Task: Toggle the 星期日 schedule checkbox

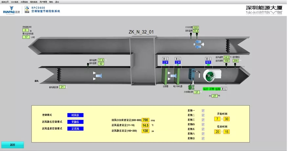Action: 203,138
